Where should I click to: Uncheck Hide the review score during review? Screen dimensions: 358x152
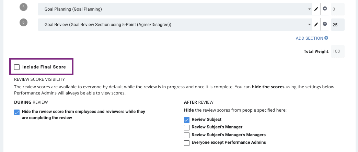point(17,112)
